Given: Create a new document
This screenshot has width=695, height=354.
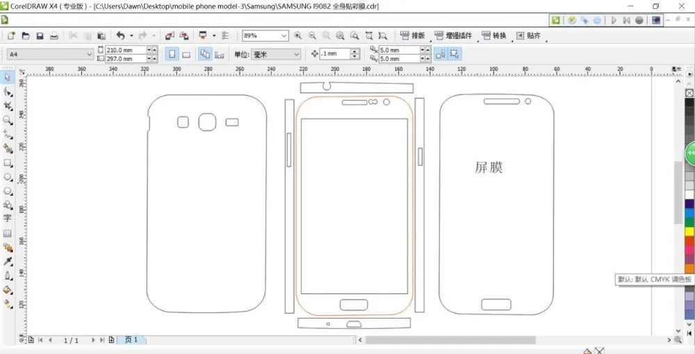Looking at the screenshot, I should pos(12,36).
